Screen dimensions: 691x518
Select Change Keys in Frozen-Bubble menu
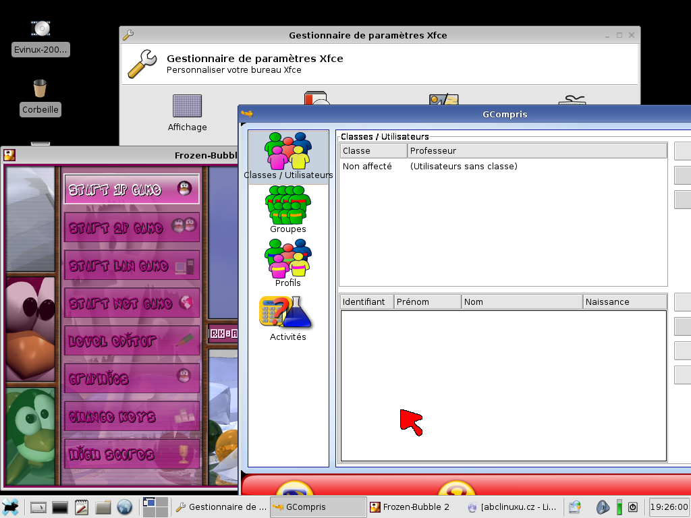click(x=132, y=416)
